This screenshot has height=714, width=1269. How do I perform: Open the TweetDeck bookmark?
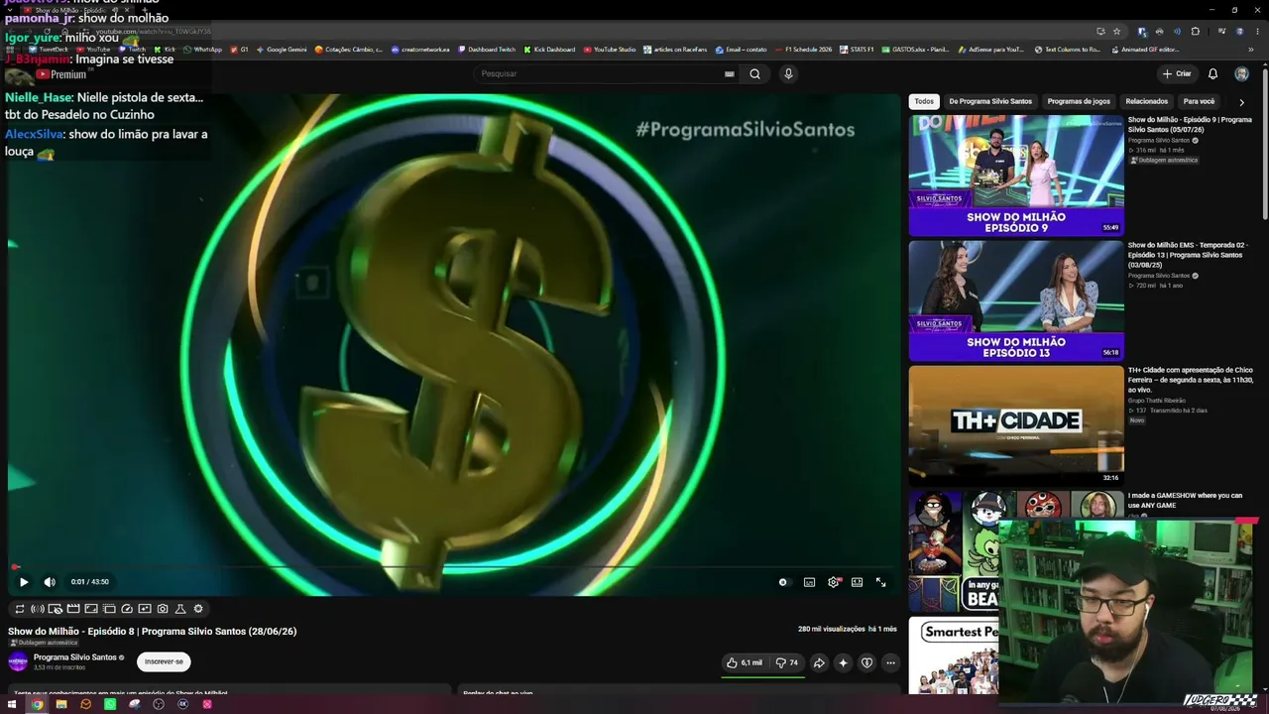point(49,50)
